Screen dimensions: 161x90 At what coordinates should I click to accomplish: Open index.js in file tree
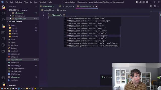(22, 31)
